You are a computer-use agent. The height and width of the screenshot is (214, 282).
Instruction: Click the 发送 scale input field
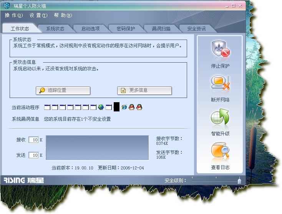34,155
